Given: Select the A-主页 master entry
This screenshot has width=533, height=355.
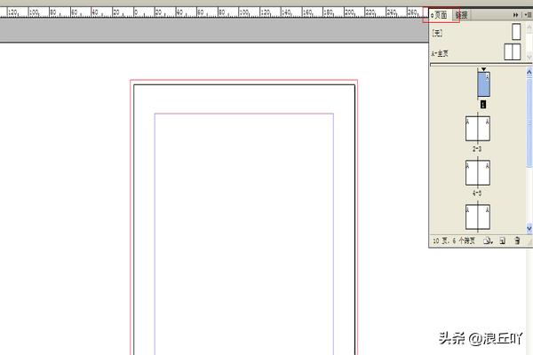Looking at the screenshot, I should click(442, 53).
